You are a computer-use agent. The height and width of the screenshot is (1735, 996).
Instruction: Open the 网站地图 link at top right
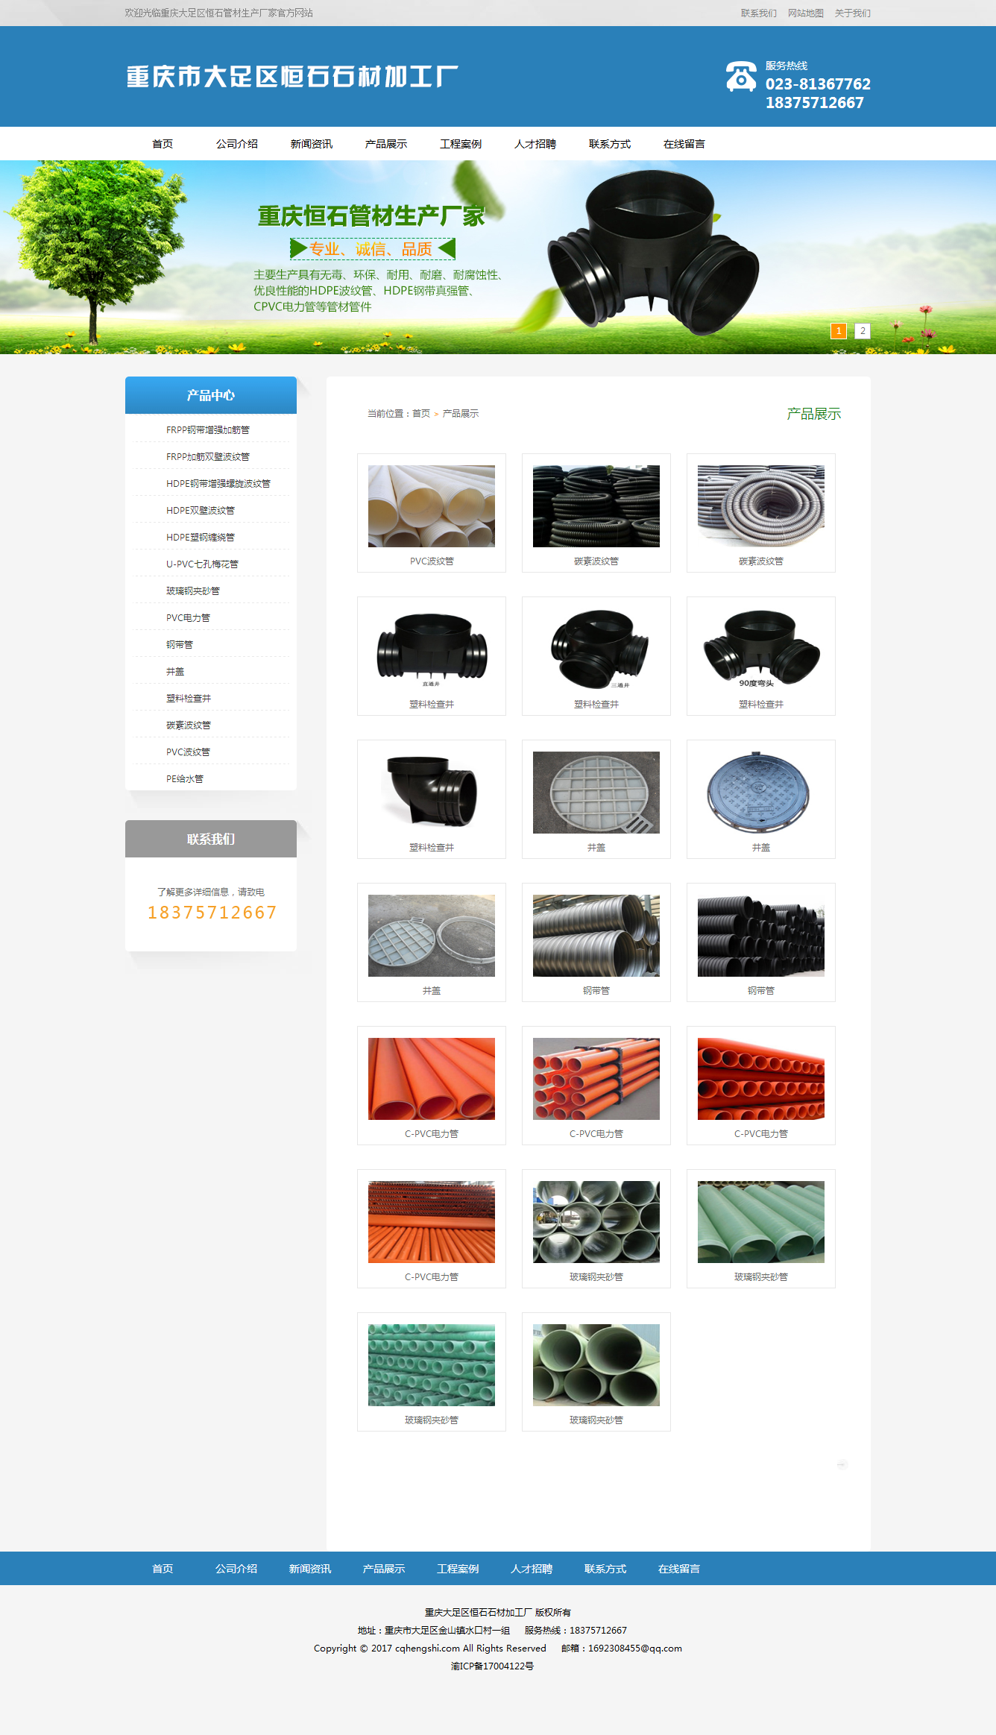coord(805,13)
